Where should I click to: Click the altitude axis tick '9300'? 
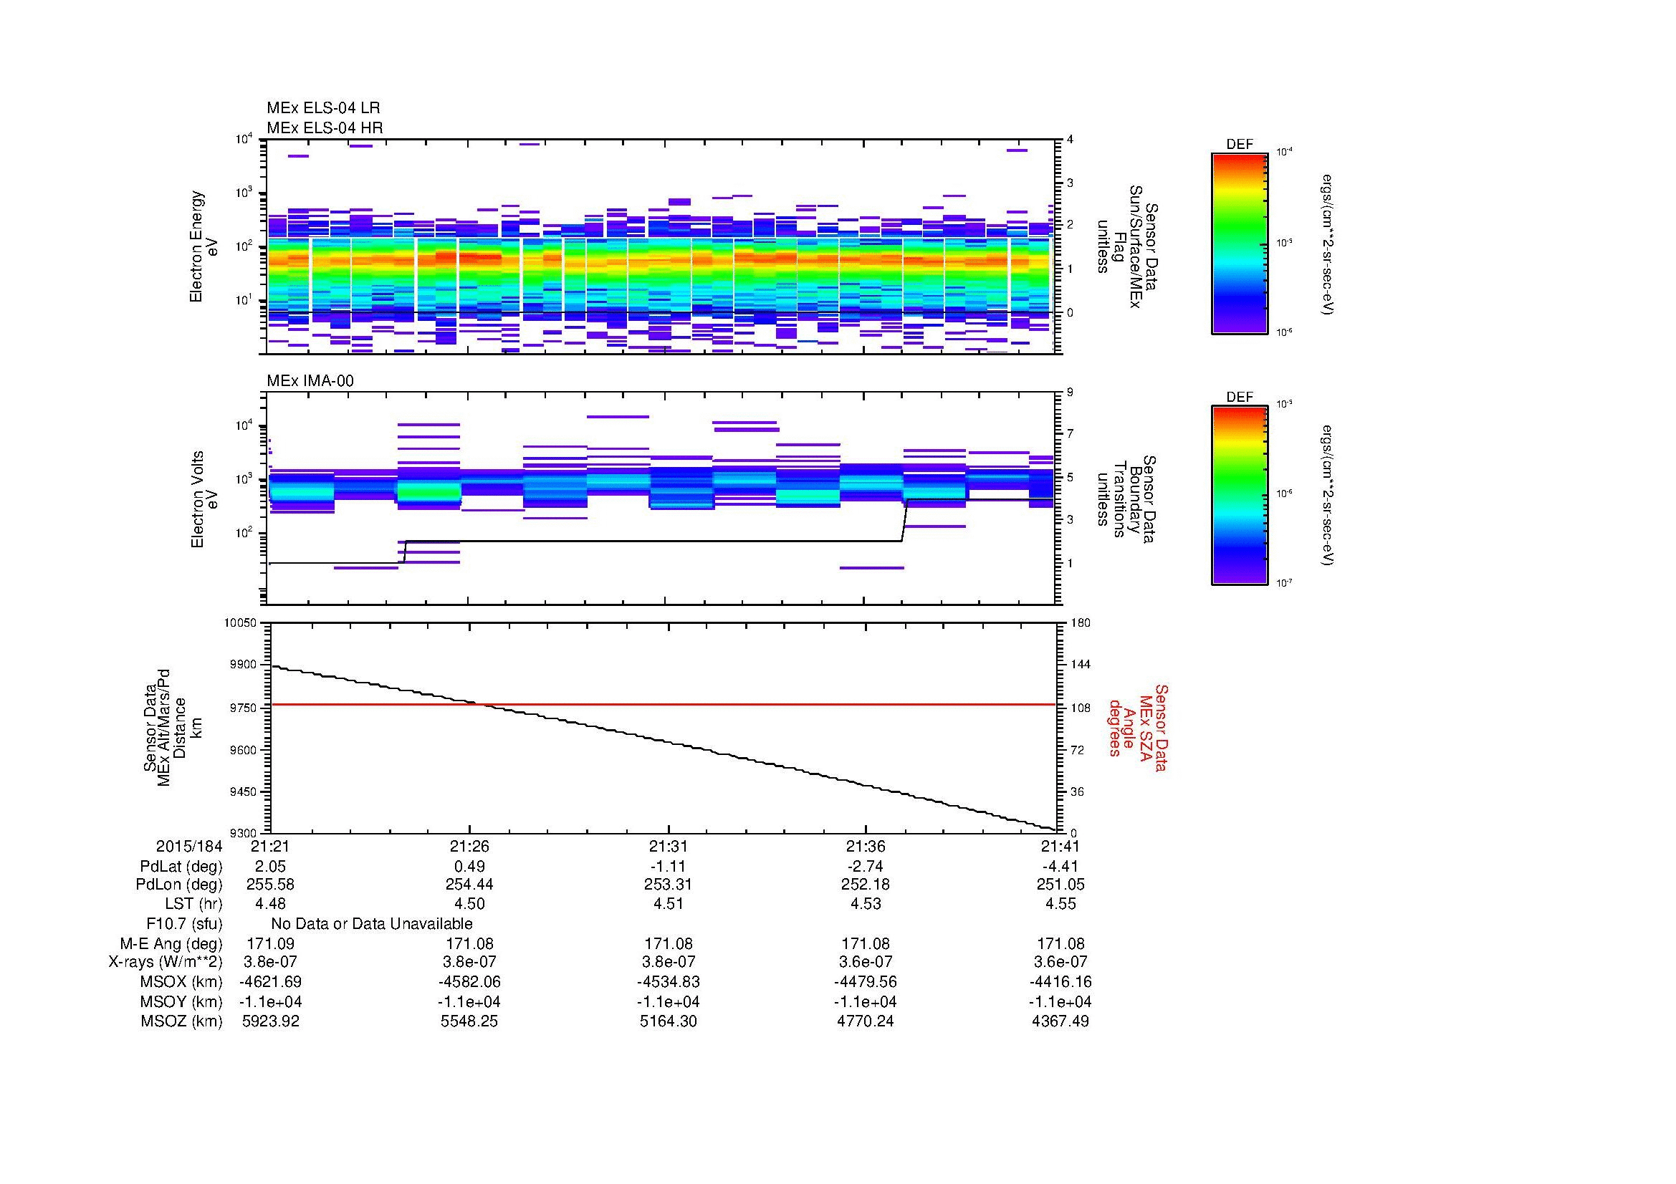click(x=244, y=833)
